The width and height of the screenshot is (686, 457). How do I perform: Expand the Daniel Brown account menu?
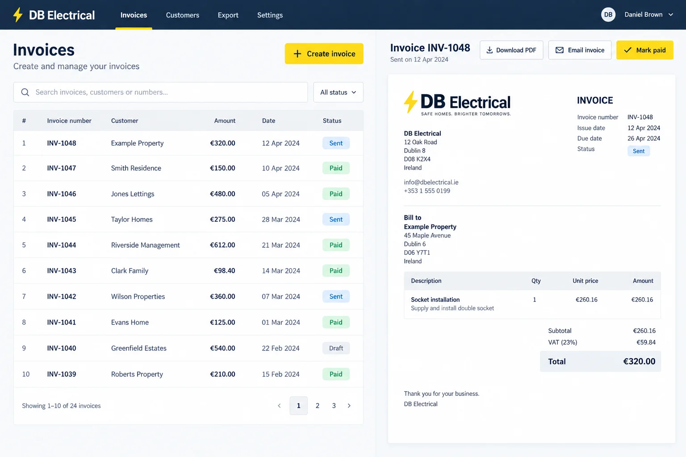pos(648,15)
